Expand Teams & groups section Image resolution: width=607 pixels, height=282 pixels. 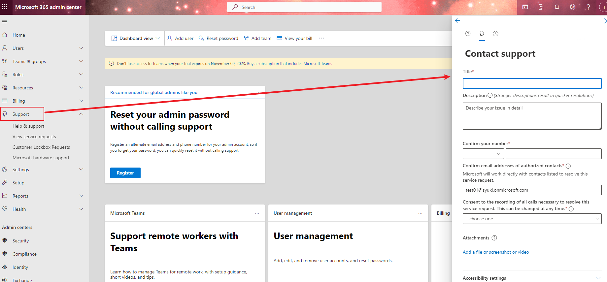[x=81, y=61]
